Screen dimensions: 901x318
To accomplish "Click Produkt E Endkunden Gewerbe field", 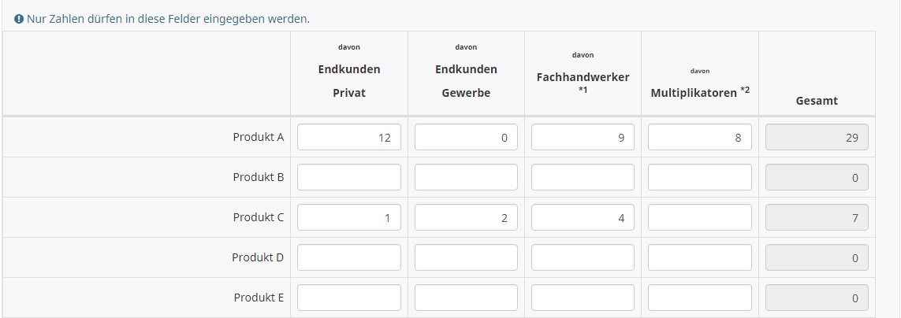I will click(x=466, y=298).
